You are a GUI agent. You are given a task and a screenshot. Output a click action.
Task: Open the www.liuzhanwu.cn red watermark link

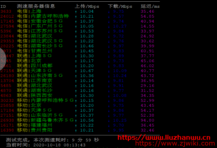[164, 138]
